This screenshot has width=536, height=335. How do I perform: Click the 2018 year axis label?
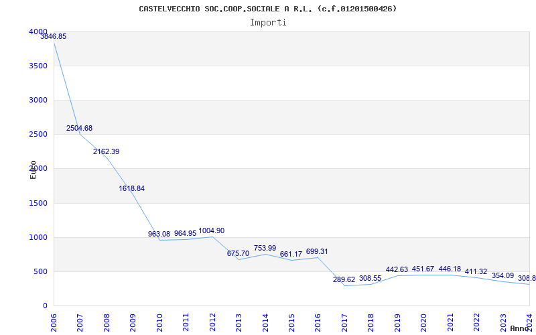coord(371,323)
